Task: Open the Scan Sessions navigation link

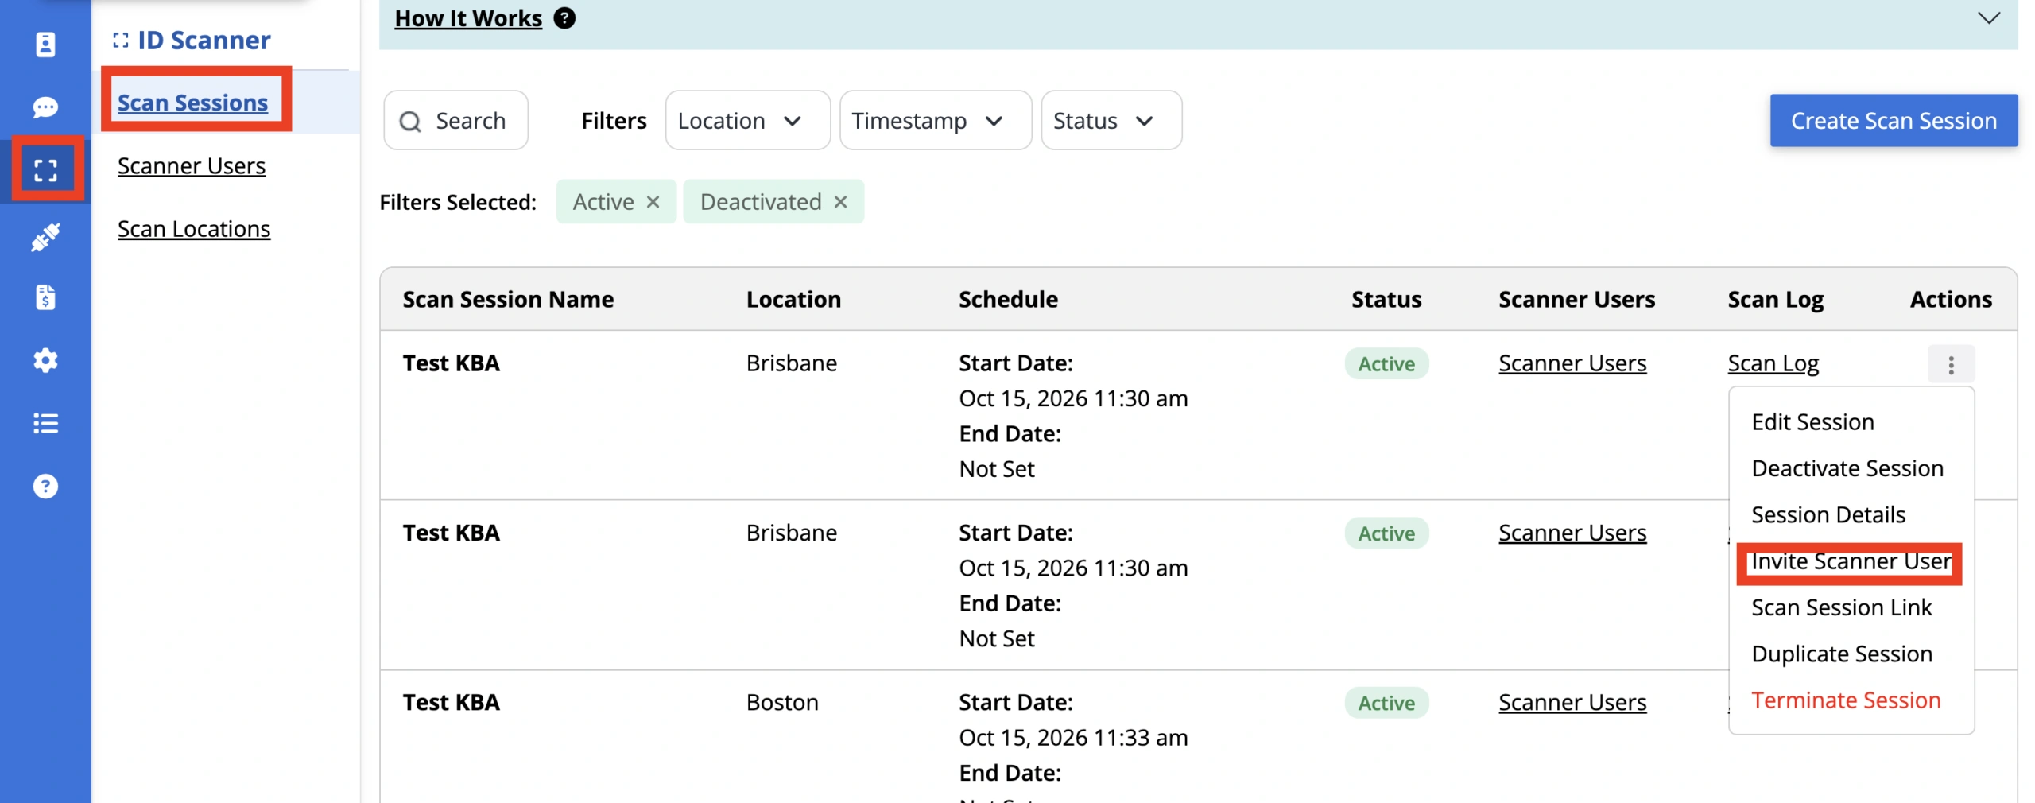Action: (192, 103)
